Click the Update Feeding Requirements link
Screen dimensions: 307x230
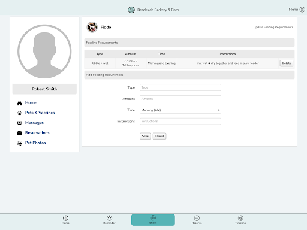pyautogui.click(x=273, y=27)
